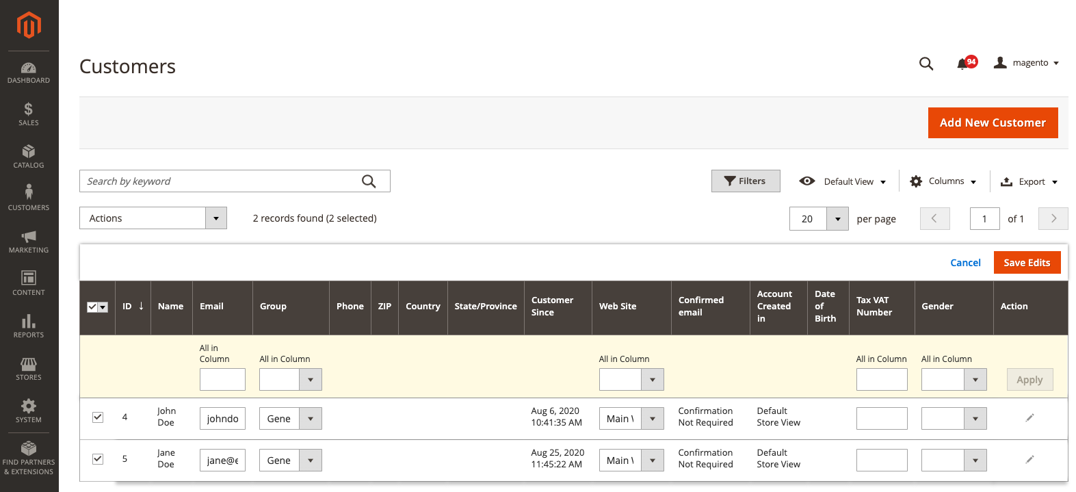This screenshot has width=1076, height=492.
Task: Open the Stores menu in sidebar
Action: point(29,368)
